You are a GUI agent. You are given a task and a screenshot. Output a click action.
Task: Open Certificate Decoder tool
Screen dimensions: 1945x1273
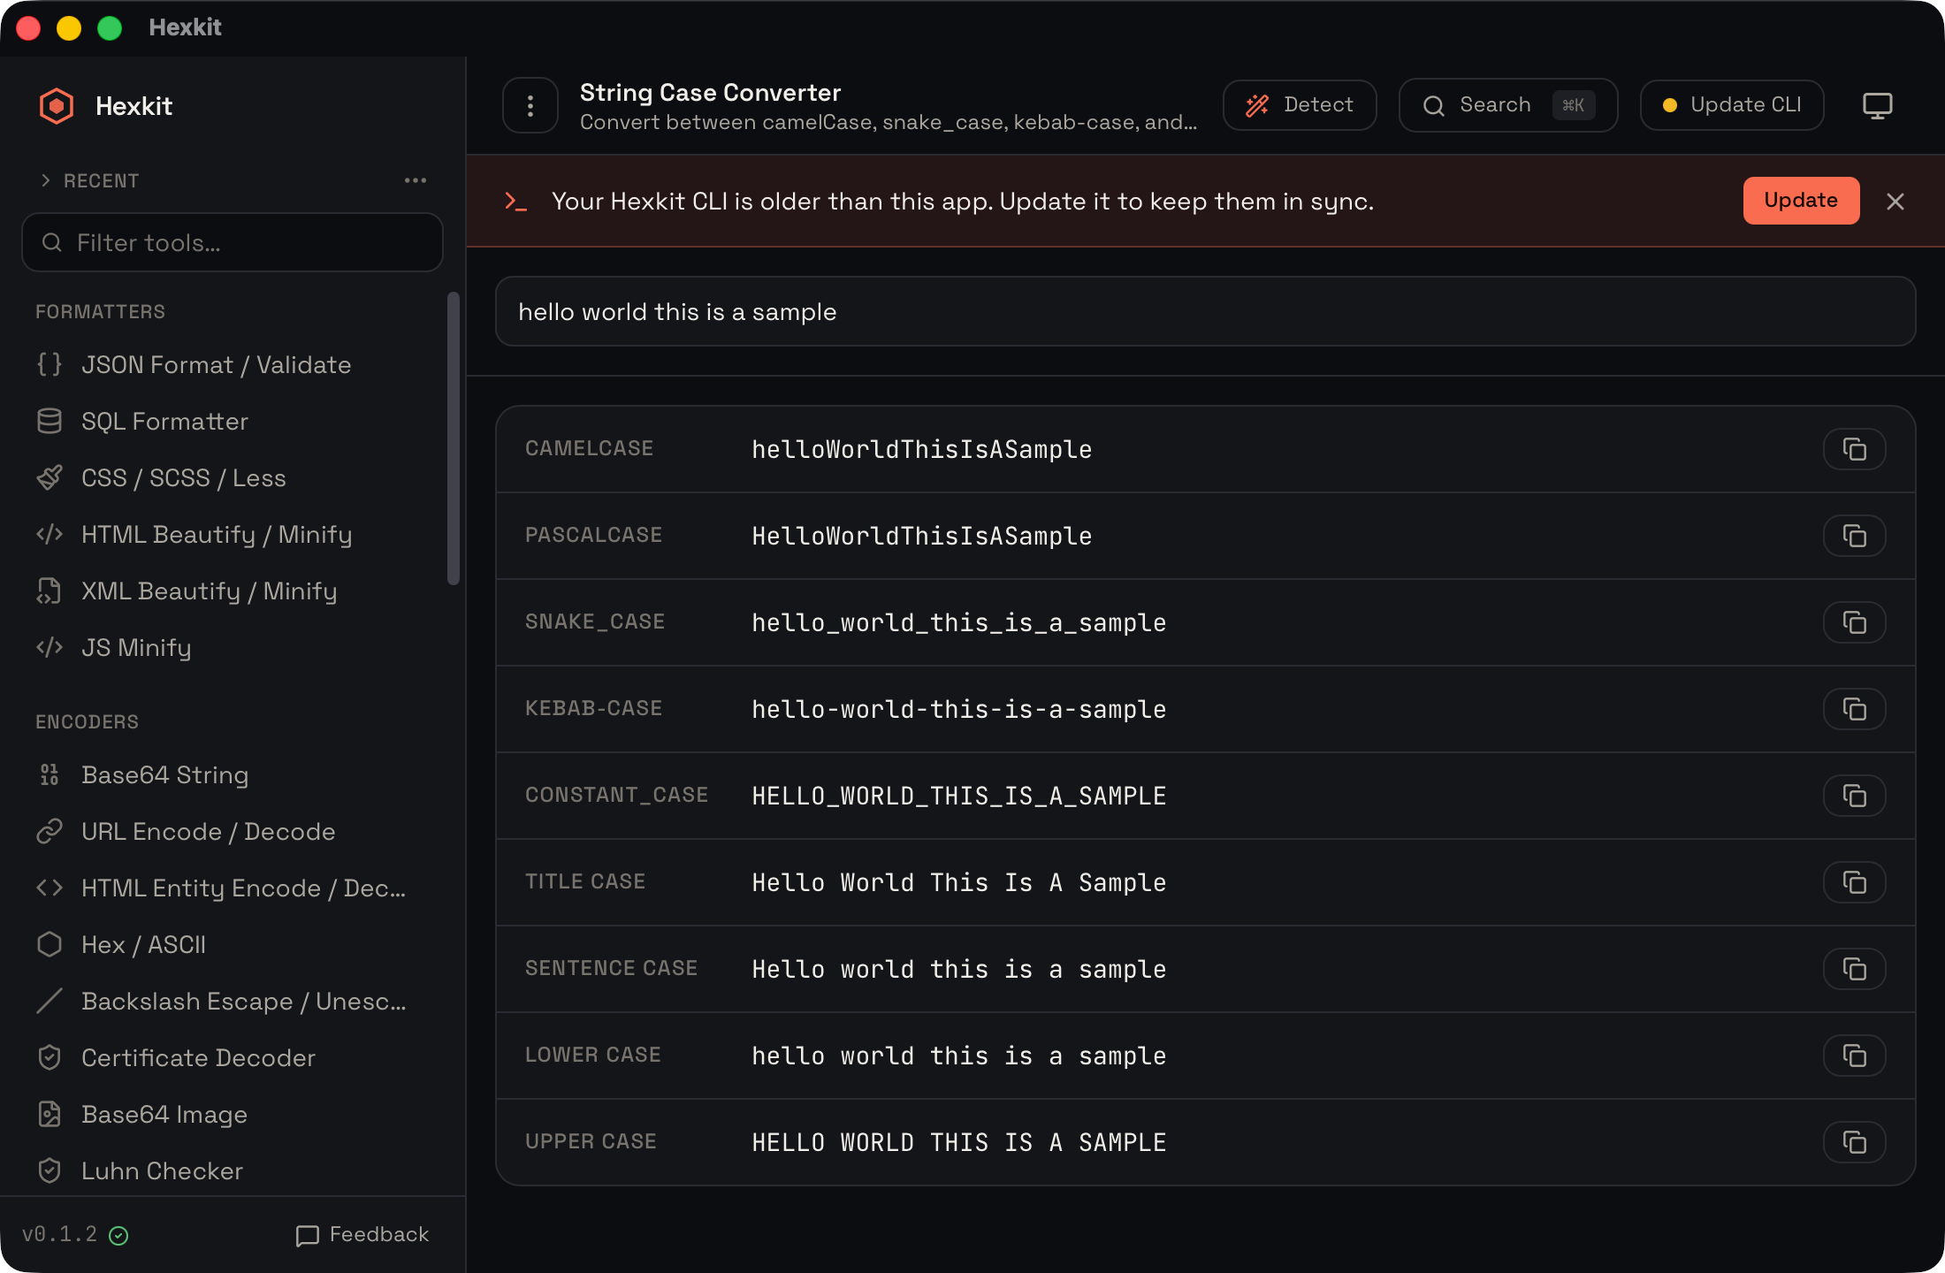232,1058
